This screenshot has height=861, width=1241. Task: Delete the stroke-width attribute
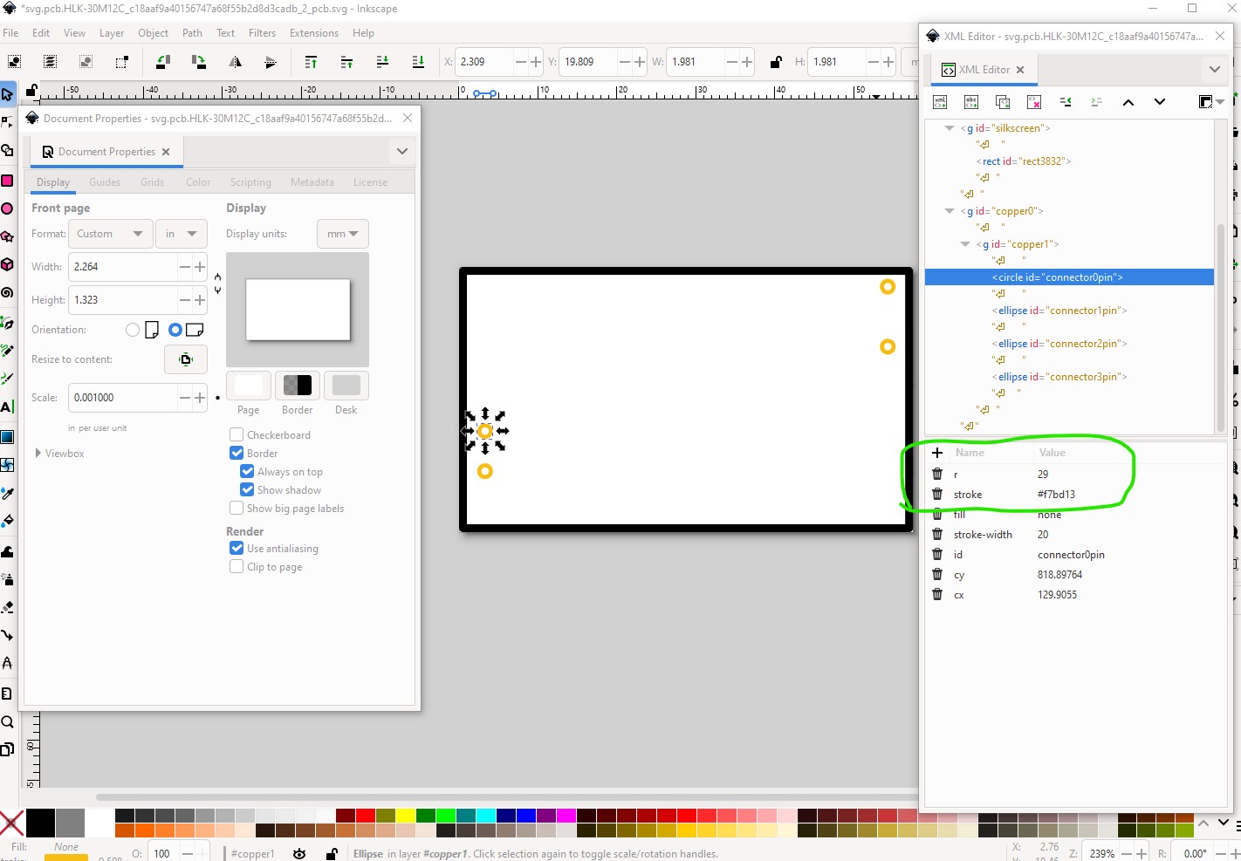point(937,534)
